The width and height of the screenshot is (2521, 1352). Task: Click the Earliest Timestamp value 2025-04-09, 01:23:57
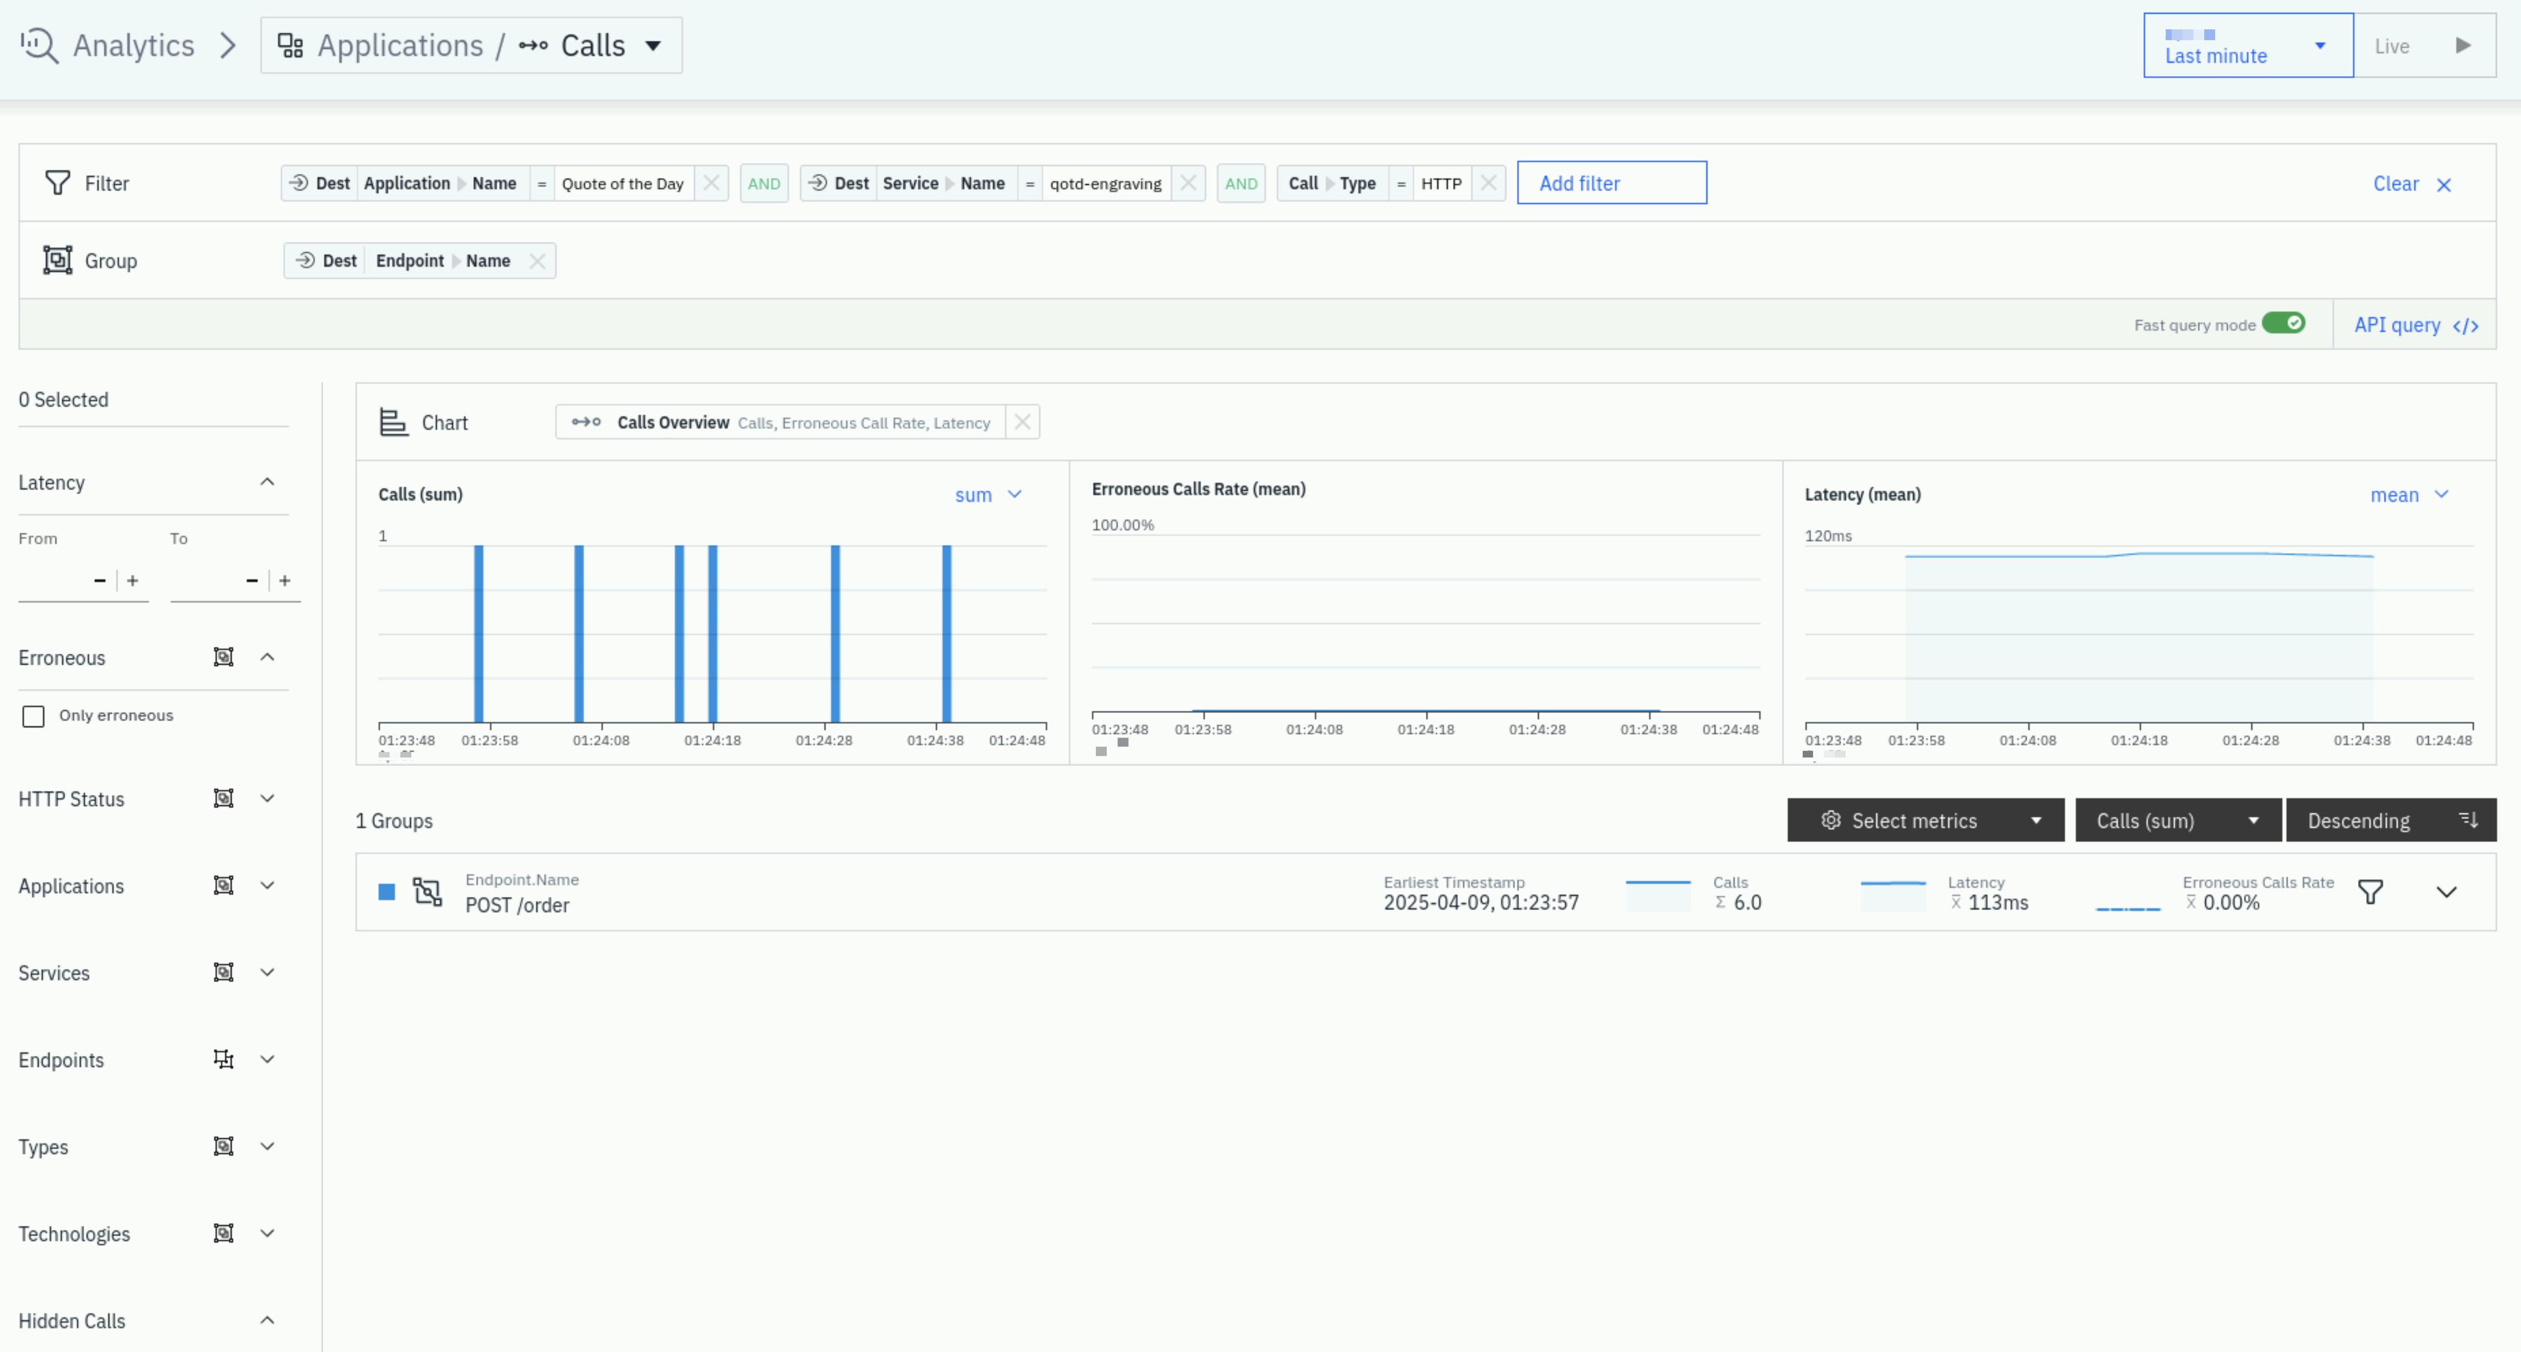(x=1481, y=903)
